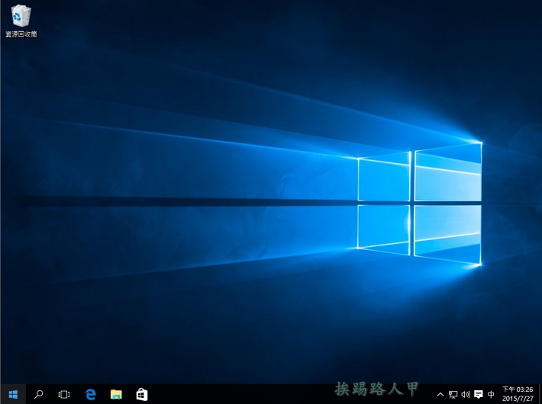Open the volume speaker tray icon
This screenshot has height=404, width=542.
click(466, 394)
